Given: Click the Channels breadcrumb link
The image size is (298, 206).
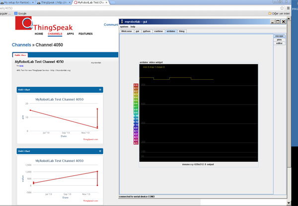Looking at the screenshot, I should point(21,45).
